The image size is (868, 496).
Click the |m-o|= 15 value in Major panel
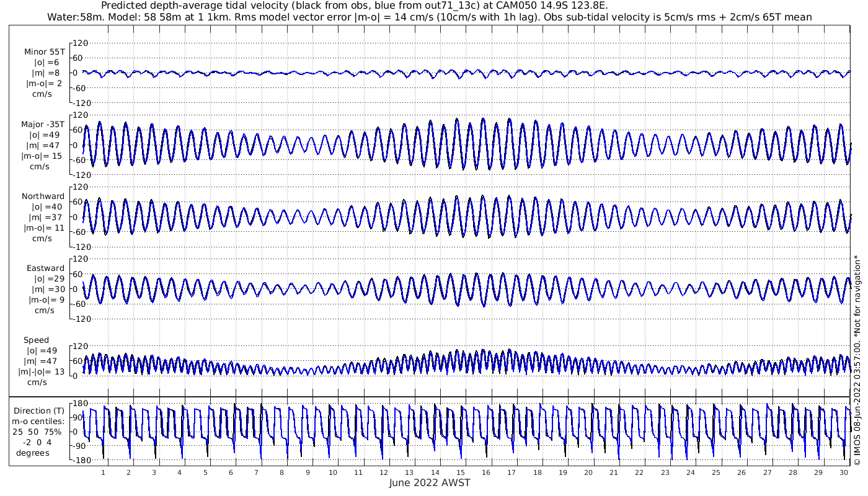[42, 156]
